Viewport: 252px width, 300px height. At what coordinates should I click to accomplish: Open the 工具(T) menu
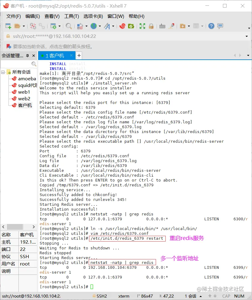tap(71, 16)
